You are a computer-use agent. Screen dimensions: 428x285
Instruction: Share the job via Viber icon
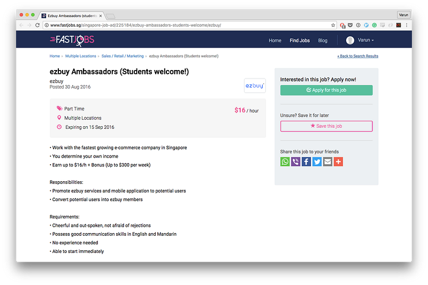coord(296,161)
